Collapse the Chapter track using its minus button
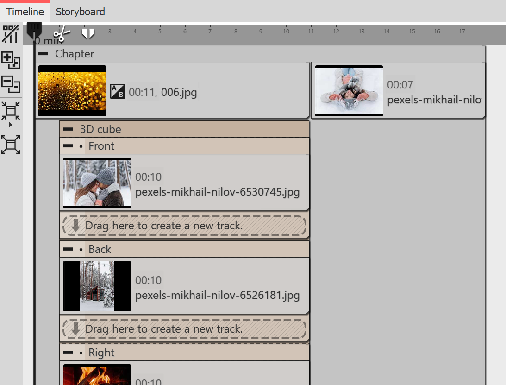Screen dimensions: 506x385 coord(44,54)
